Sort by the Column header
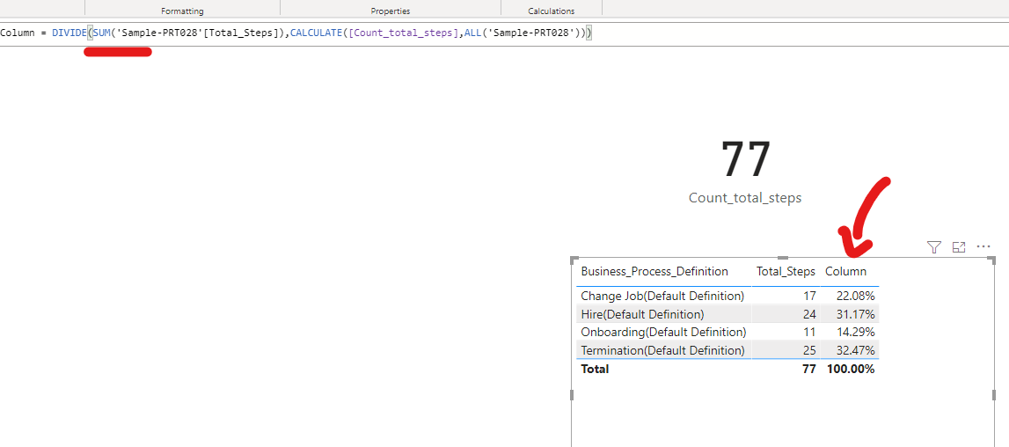 pyautogui.click(x=845, y=272)
